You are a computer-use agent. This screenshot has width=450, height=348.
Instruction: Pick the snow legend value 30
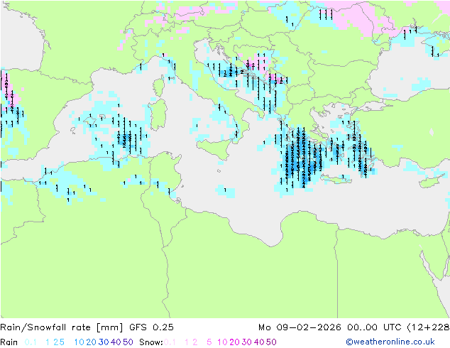click(x=247, y=342)
